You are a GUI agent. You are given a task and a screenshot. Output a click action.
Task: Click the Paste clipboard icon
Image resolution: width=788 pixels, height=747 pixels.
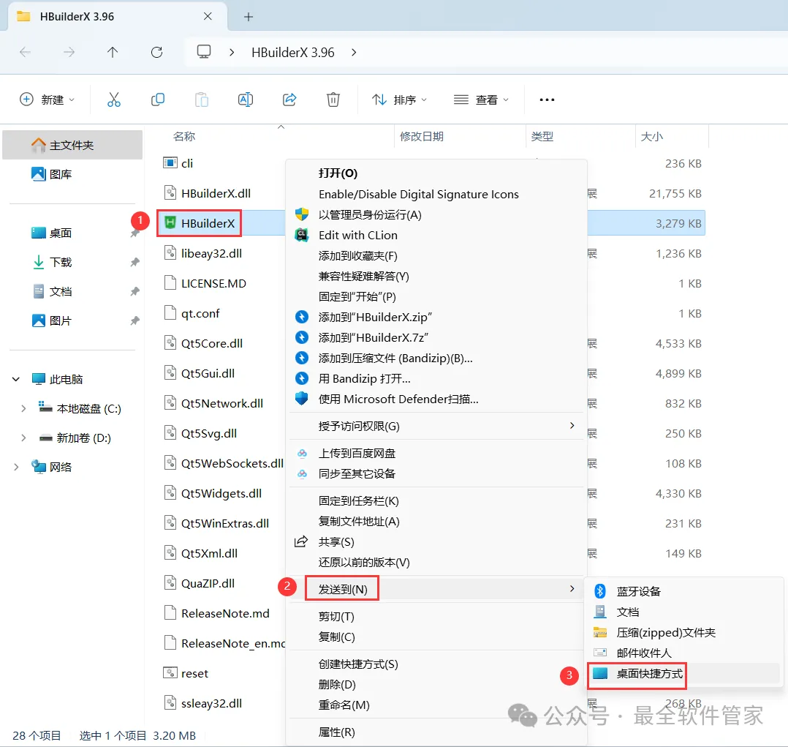202,100
